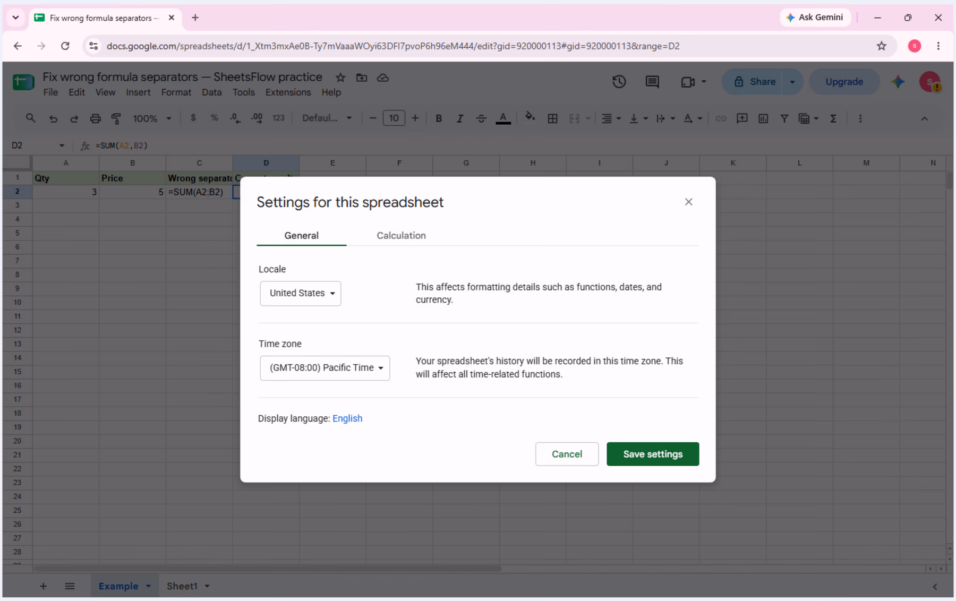Open the fill color bucket
Screen dimensions: 956x601
click(530, 117)
